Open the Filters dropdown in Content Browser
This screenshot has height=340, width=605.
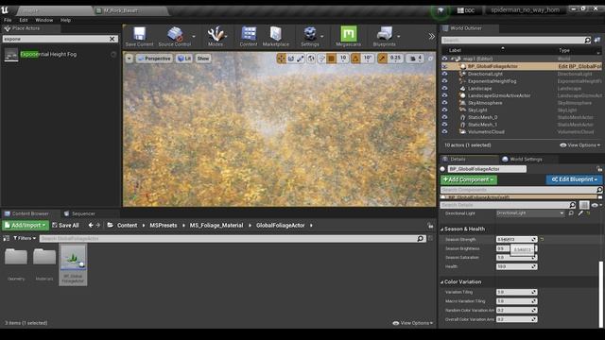(x=25, y=238)
